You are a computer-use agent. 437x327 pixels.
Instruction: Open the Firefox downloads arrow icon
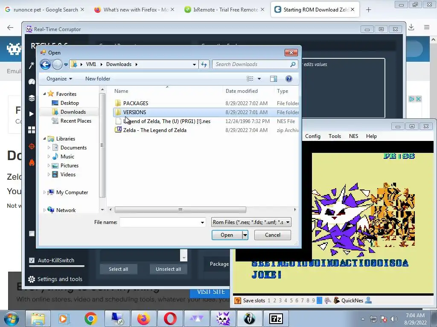411,27
